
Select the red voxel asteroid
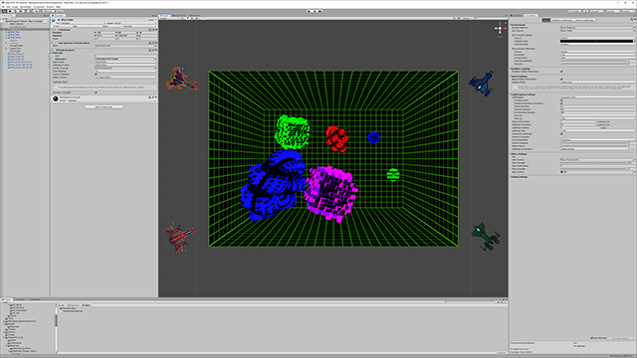(336, 138)
